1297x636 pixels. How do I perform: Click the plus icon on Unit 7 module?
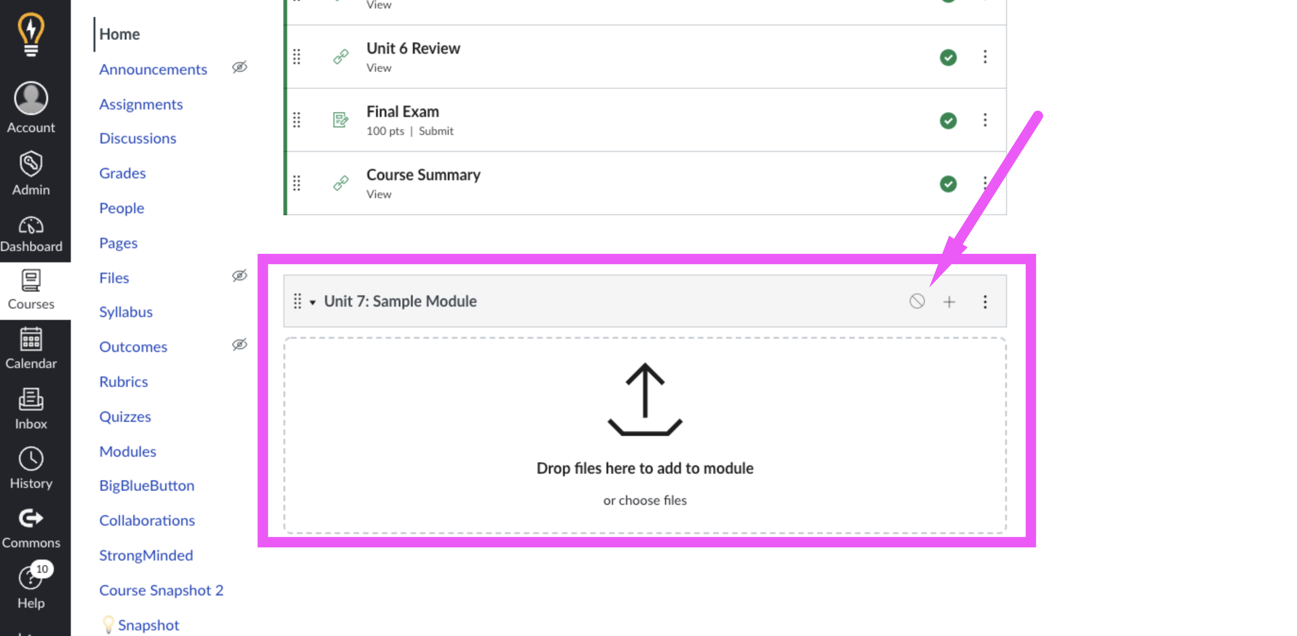949,301
